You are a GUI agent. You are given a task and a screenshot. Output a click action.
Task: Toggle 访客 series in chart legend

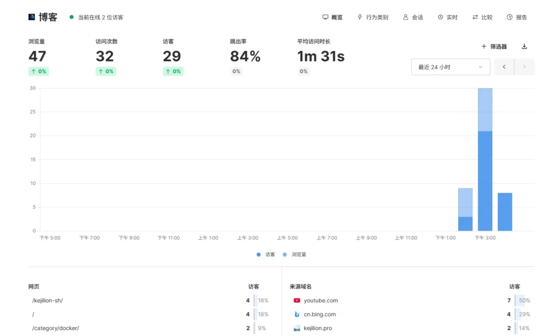pos(266,254)
